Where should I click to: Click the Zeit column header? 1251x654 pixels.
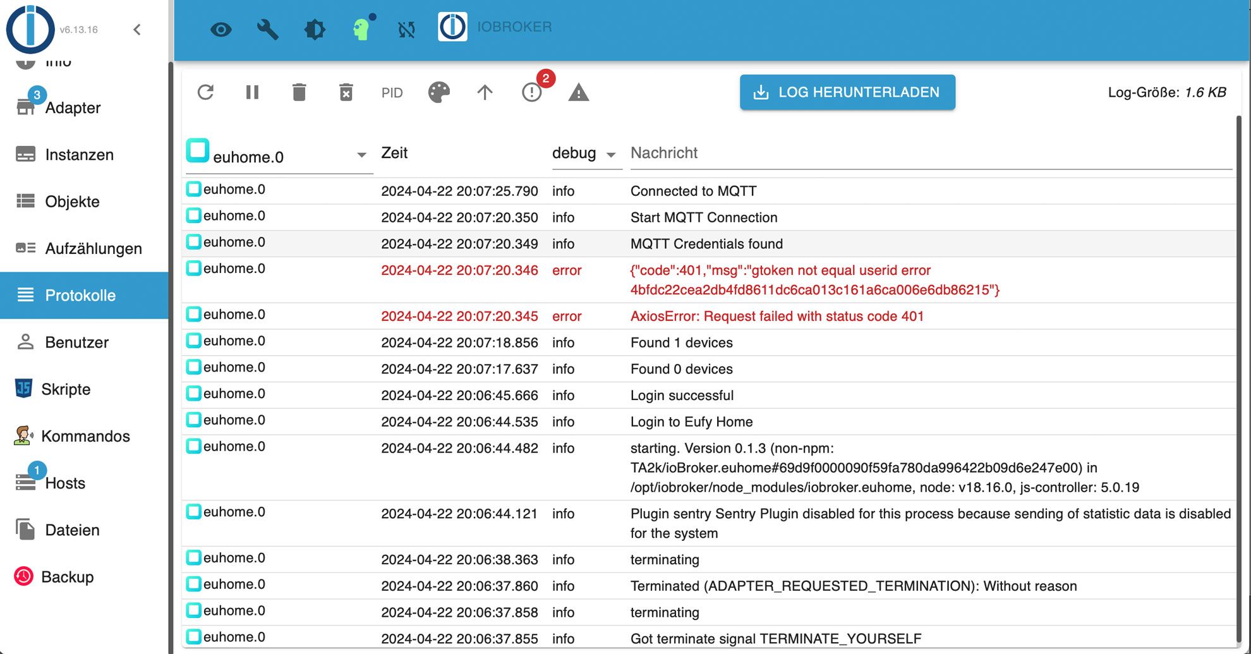(x=394, y=153)
